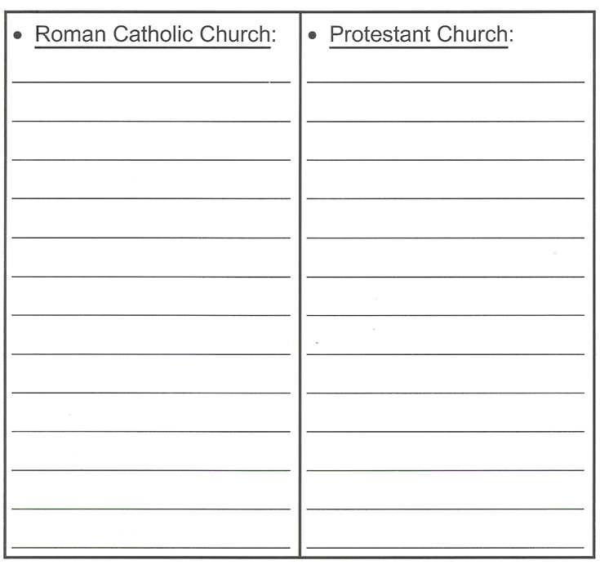Click the second blank line under Roman Catholic Church

tap(151, 120)
